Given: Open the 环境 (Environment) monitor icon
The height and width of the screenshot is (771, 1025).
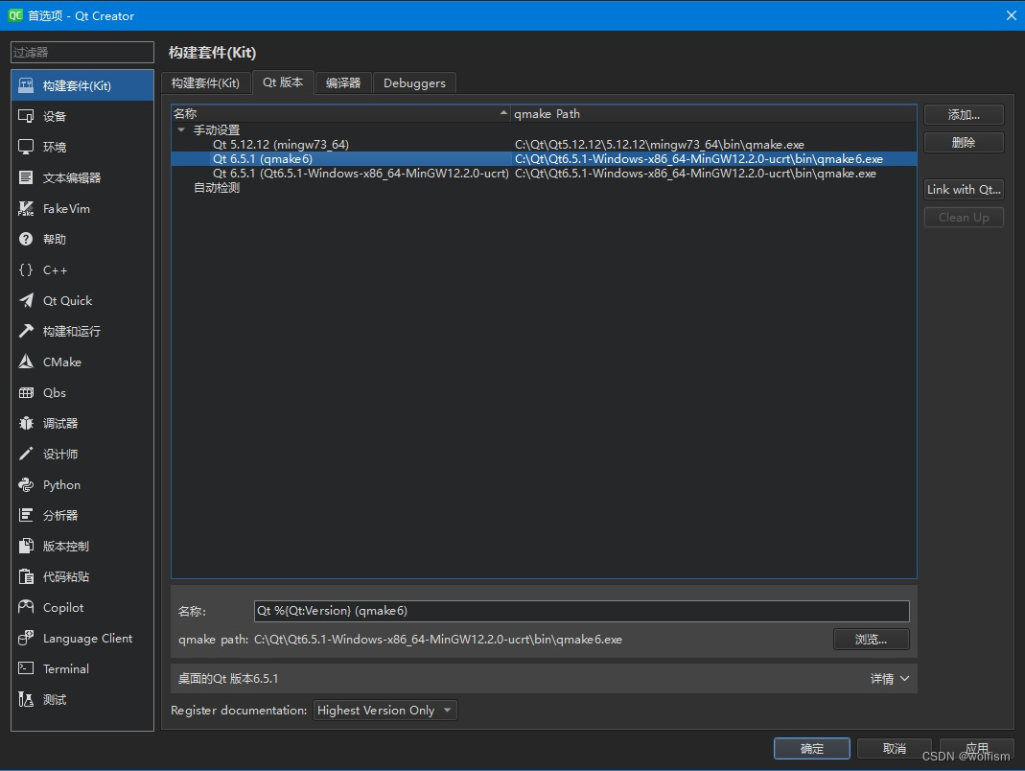Looking at the screenshot, I should (x=26, y=147).
